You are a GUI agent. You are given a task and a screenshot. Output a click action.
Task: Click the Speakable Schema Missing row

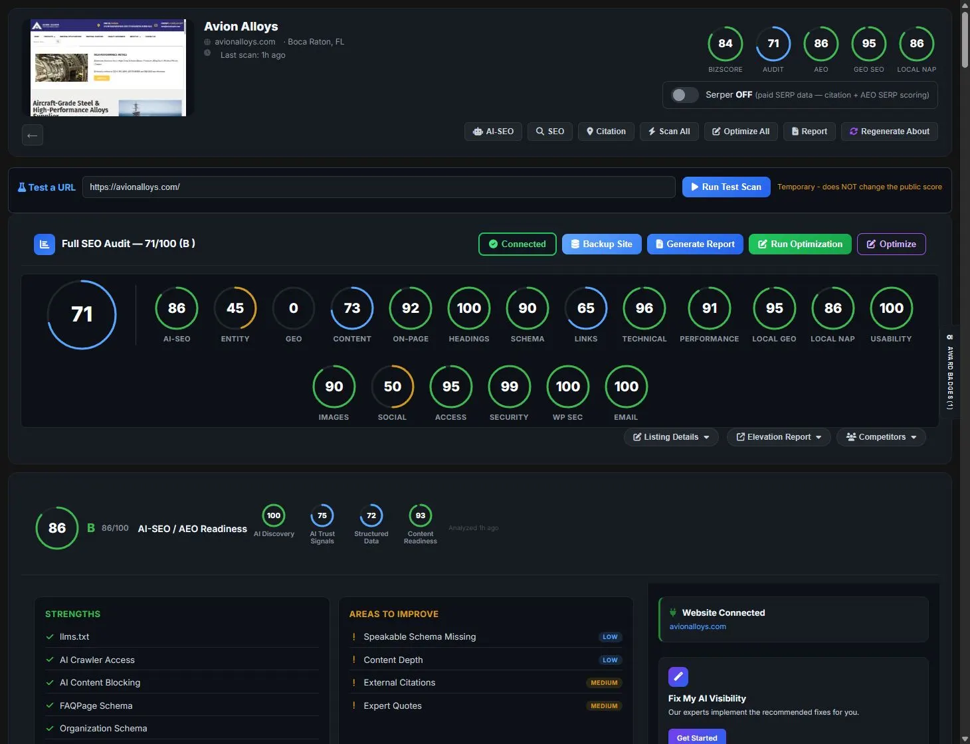pos(486,637)
